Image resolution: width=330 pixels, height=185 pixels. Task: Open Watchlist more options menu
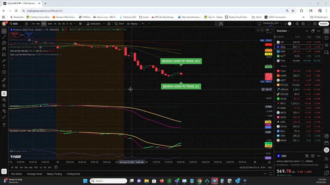point(319,31)
